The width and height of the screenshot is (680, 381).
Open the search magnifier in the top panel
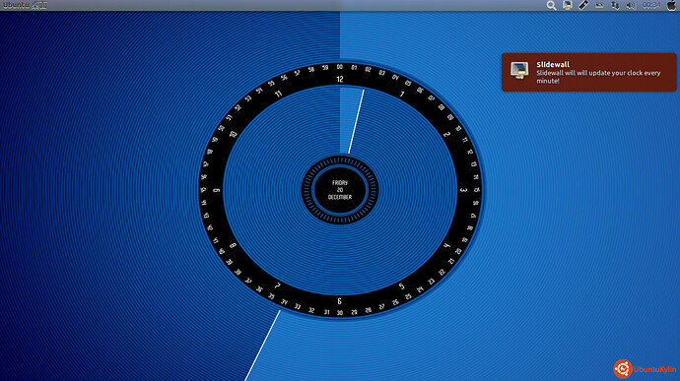(x=551, y=5)
